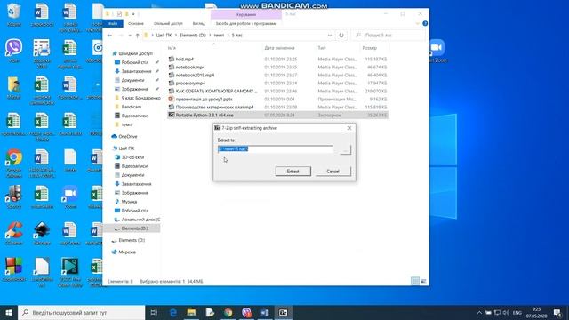Click the CCleaner desktop icon

tap(14, 234)
